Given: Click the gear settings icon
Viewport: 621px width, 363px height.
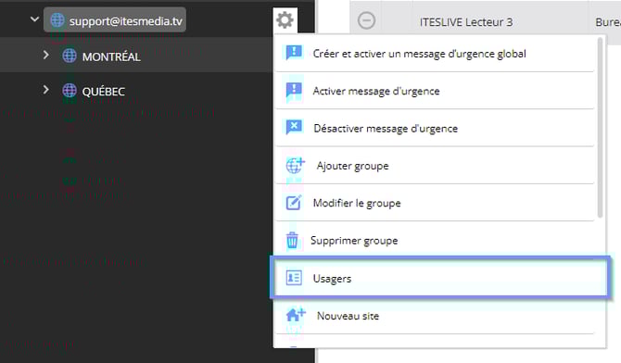Looking at the screenshot, I should tap(285, 19).
